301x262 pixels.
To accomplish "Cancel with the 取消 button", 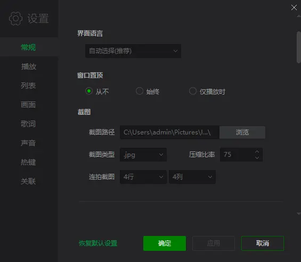I will 263,243.
